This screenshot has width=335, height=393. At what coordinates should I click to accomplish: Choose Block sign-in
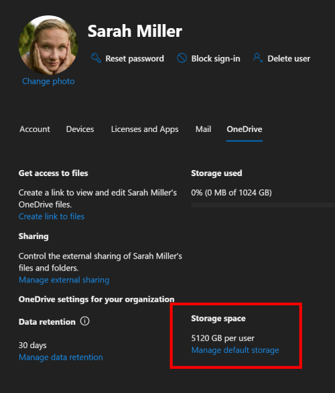pos(208,58)
